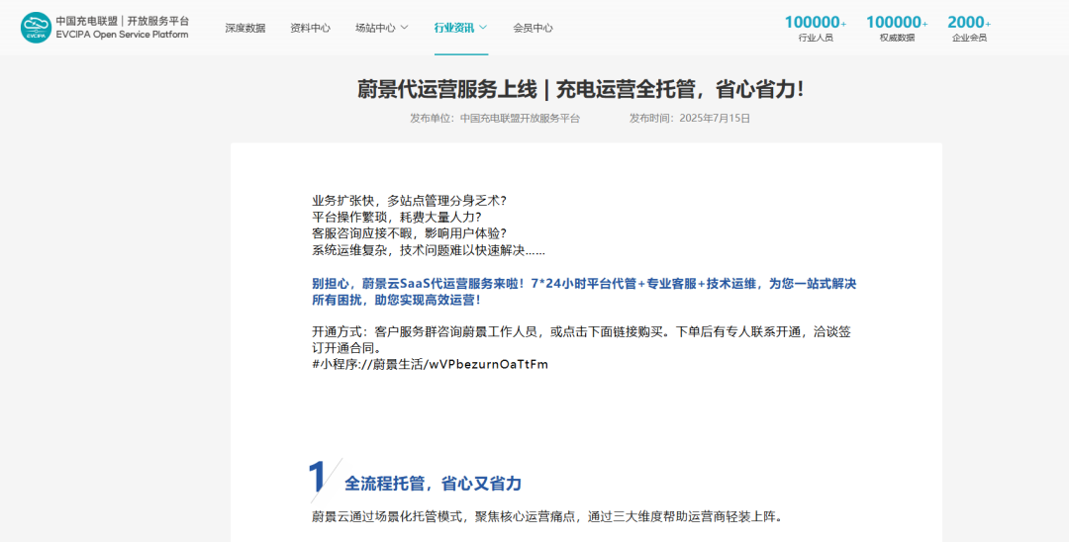Expand the 行业资讯 dropdown chevron
Viewport: 1069px width, 542px height.
[x=483, y=28]
